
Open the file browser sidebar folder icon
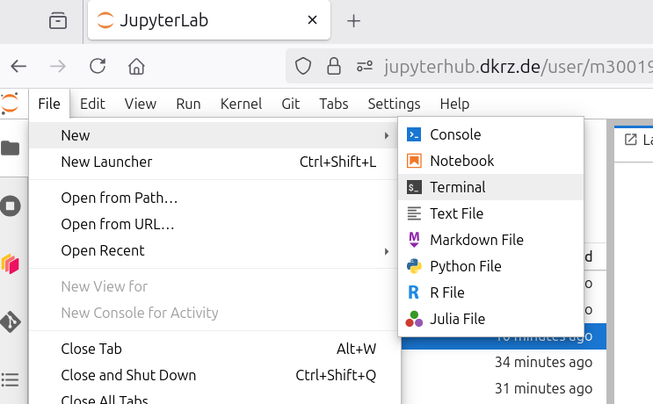coord(11,148)
